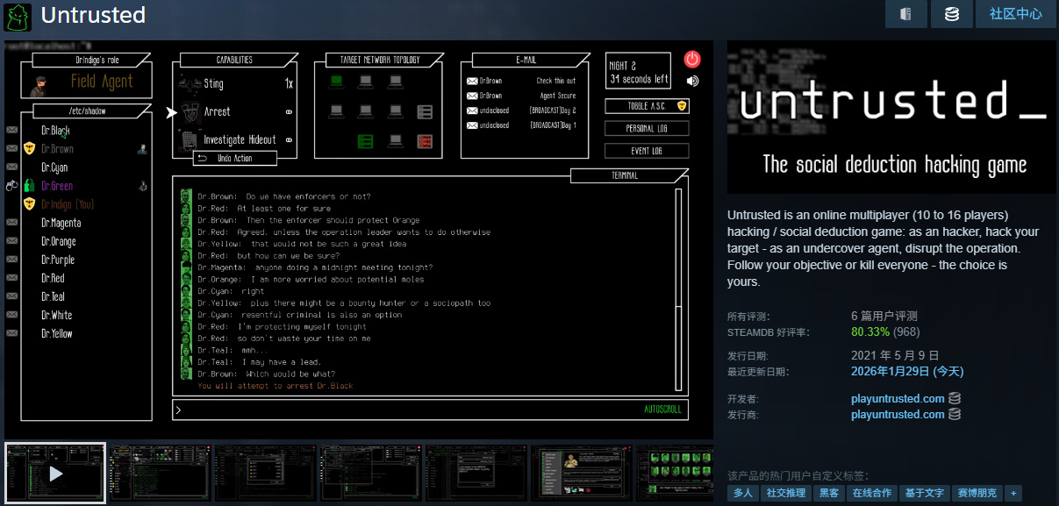
Task: Open the [BROADCAST]Day 1 e-mail
Action: [522, 125]
